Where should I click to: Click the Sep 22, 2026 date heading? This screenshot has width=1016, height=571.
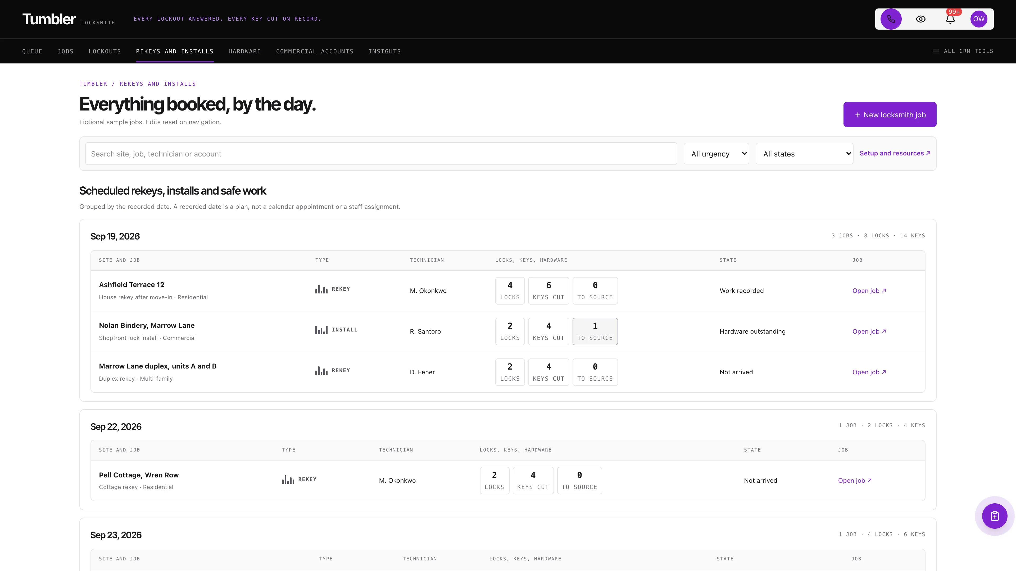[116, 426]
